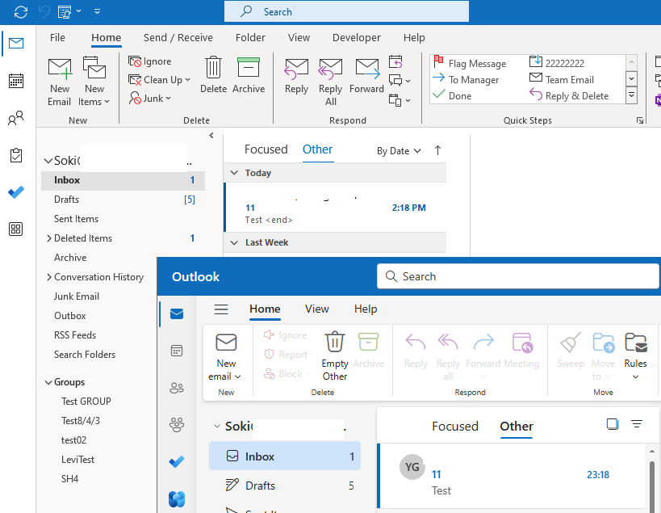
Task: Open the Send / Receive tab
Action: pyautogui.click(x=178, y=37)
